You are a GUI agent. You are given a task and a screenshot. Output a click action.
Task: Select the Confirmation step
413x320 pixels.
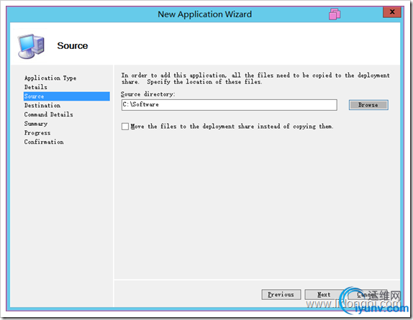point(44,142)
